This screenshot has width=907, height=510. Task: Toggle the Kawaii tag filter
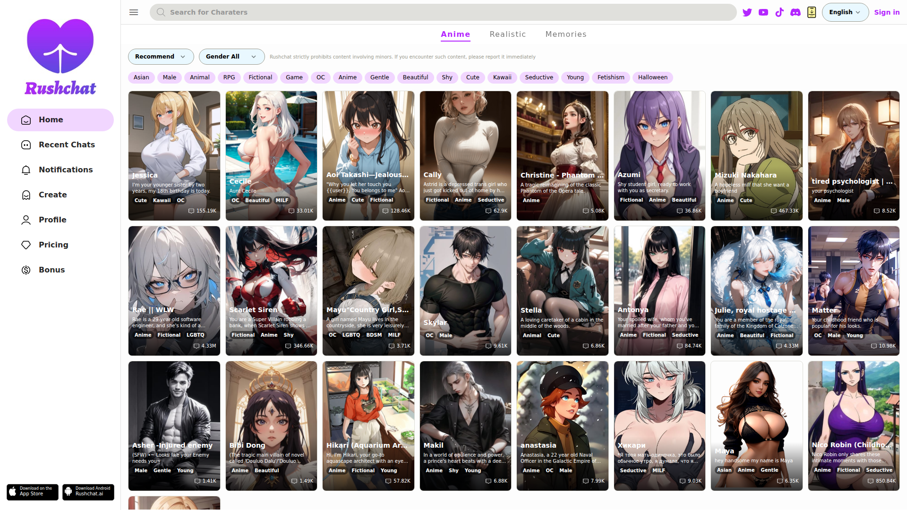pos(502,77)
